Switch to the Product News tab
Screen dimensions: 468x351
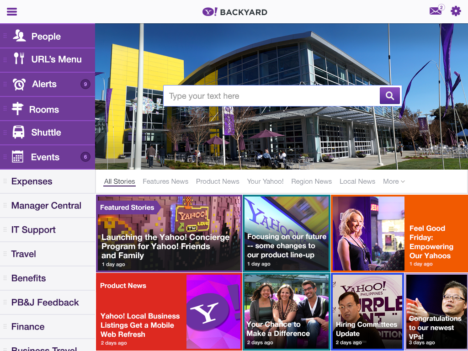(218, 181)
